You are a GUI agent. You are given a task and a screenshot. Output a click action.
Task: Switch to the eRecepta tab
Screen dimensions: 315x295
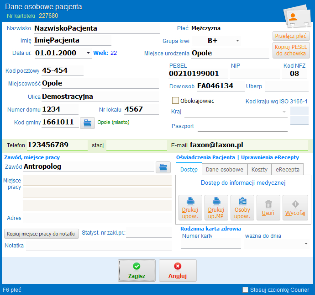287,169
